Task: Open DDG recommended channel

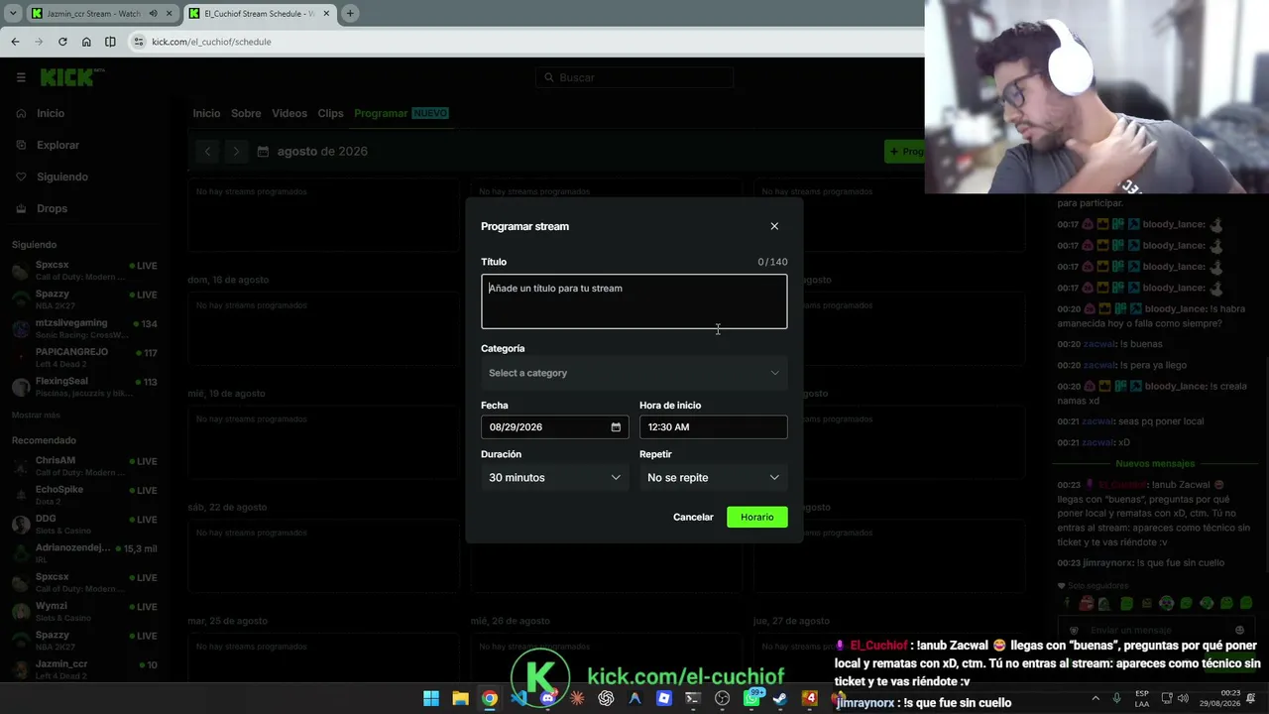Action: coord(84,524)
